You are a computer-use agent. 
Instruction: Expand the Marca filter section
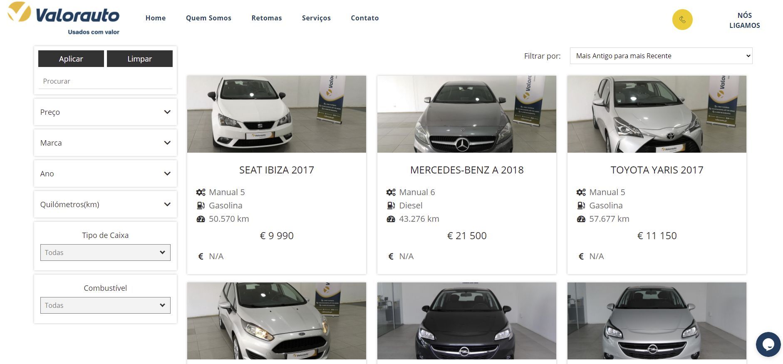(x=105, y=143)
